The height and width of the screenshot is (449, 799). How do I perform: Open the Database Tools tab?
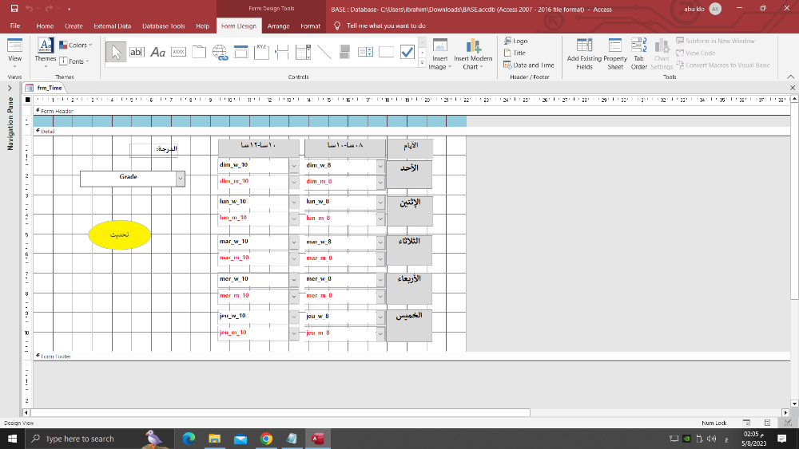tap(163, 26)
